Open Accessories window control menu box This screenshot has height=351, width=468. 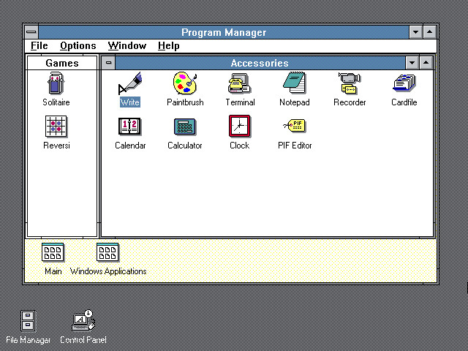[109, 63]
